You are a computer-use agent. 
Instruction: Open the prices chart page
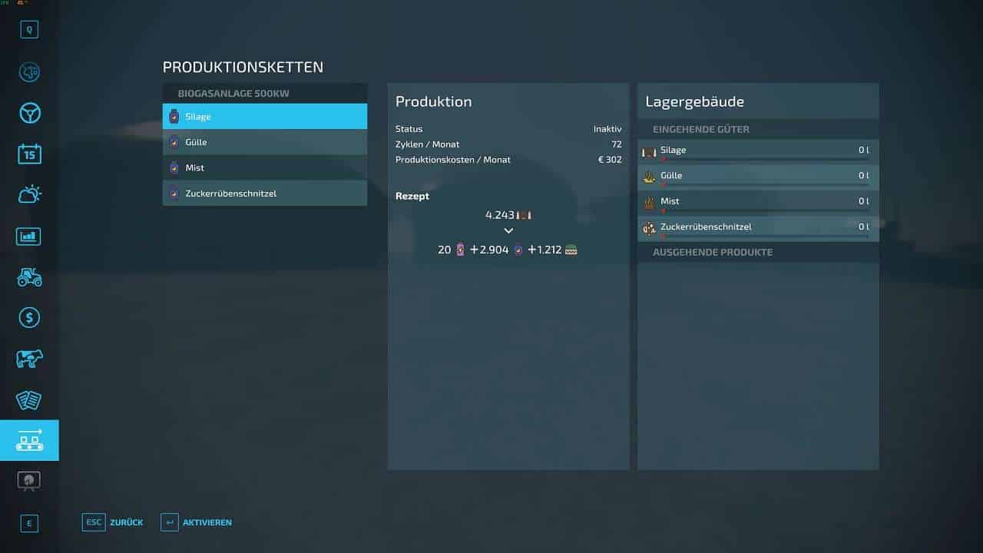(29, 236)
